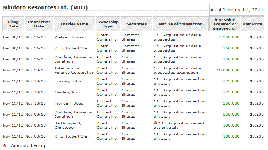Select the Insider Name column header
Viewport: 268px width, 150px height.
74,24
